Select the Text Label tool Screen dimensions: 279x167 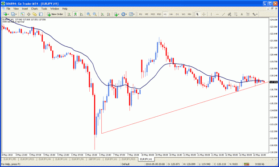[x=248, y=14]
